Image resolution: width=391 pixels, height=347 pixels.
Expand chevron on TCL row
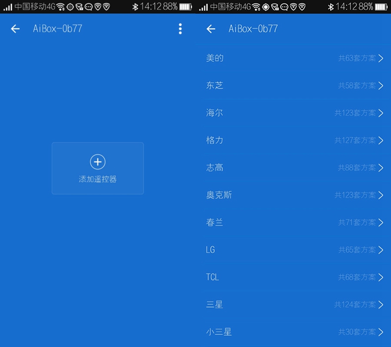381,277
